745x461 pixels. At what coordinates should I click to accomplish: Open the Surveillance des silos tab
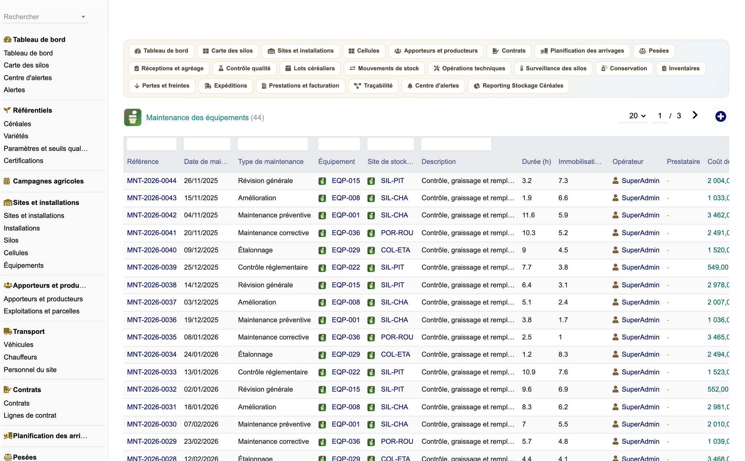(x=553, y=68)
